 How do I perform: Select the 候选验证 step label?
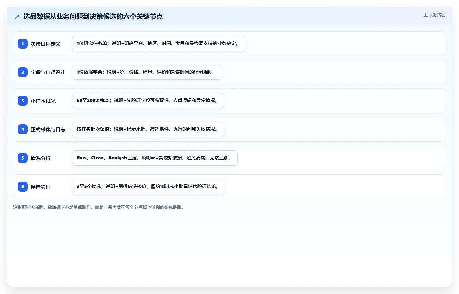tap(41, 187)
